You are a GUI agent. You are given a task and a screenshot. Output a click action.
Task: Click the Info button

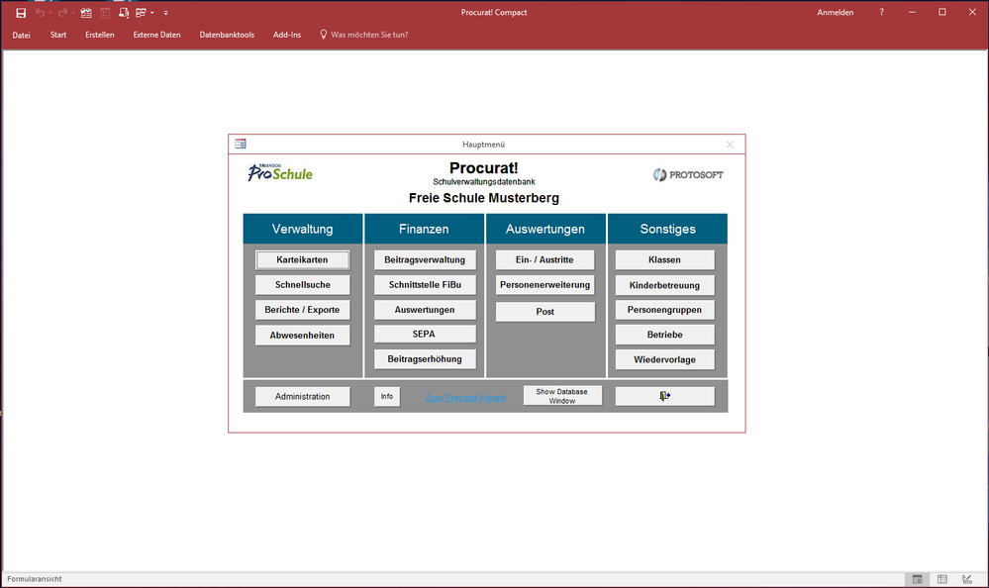coord(387,397)
